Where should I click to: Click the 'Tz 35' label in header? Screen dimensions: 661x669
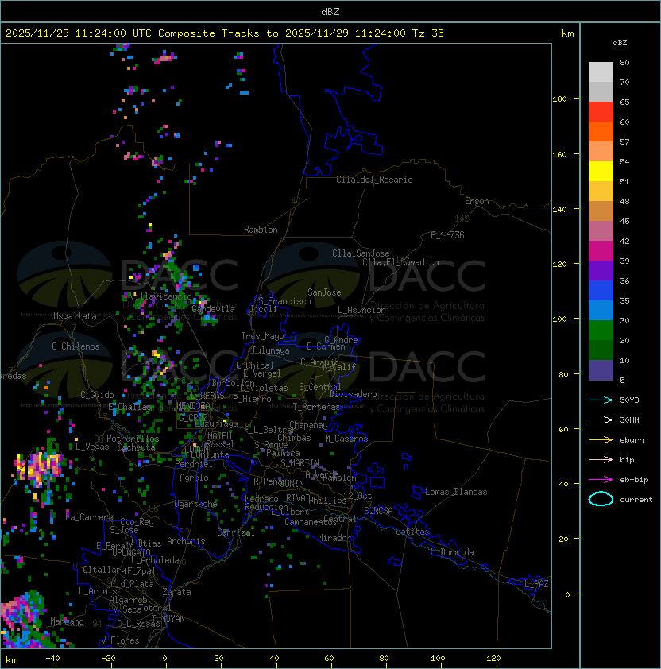click(428, 33)
